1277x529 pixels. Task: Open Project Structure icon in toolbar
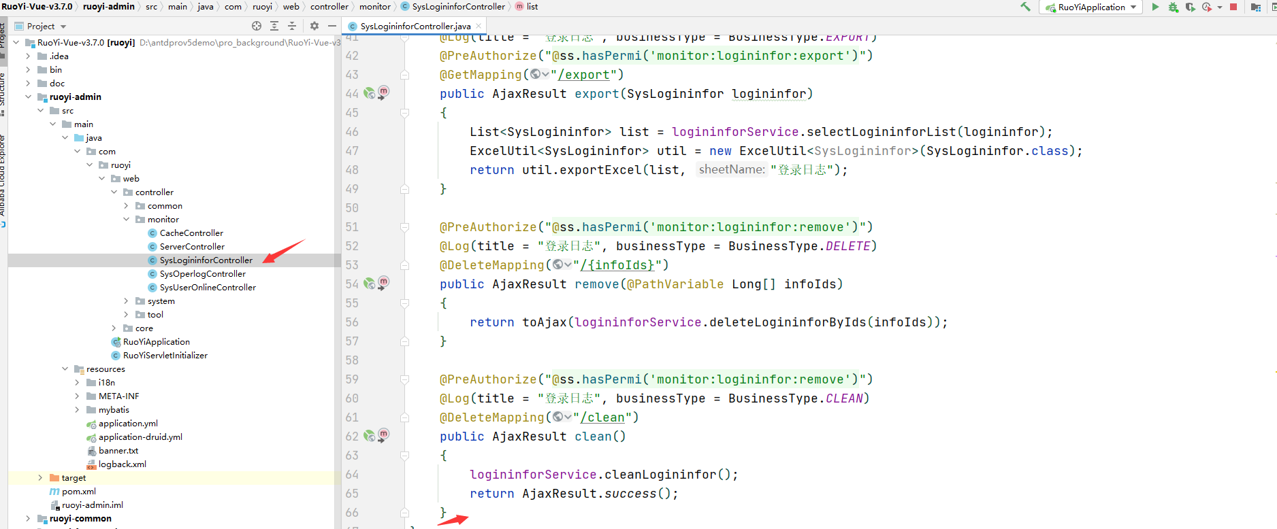(1256, 7)
